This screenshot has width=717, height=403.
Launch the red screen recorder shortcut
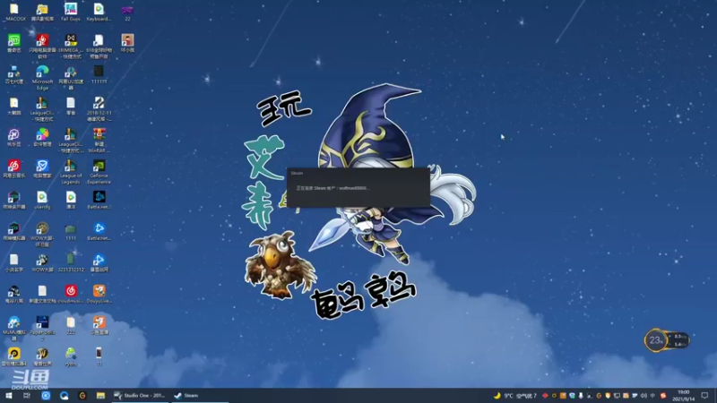pos(42,46)
